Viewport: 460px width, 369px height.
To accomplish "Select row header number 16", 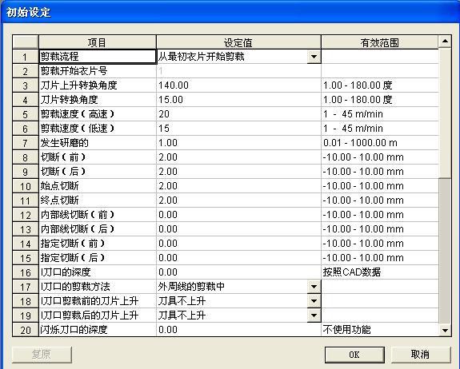I will (x=26, y=272).
